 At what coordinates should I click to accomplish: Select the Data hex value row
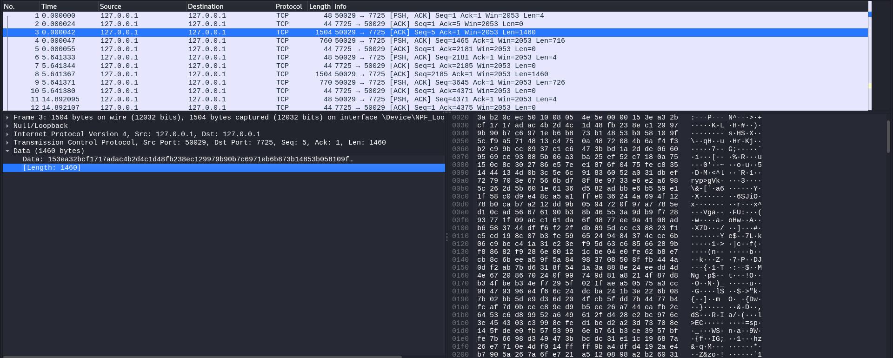coord(224,159)
